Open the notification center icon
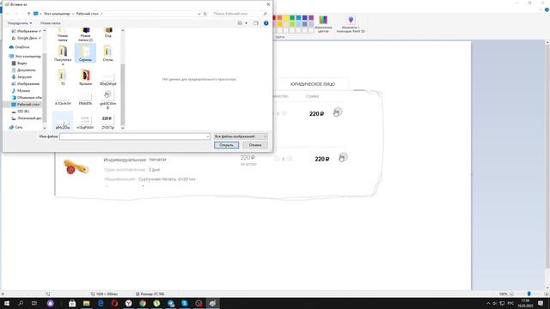Viewport: 550px width, 309px height. point(541,303)
